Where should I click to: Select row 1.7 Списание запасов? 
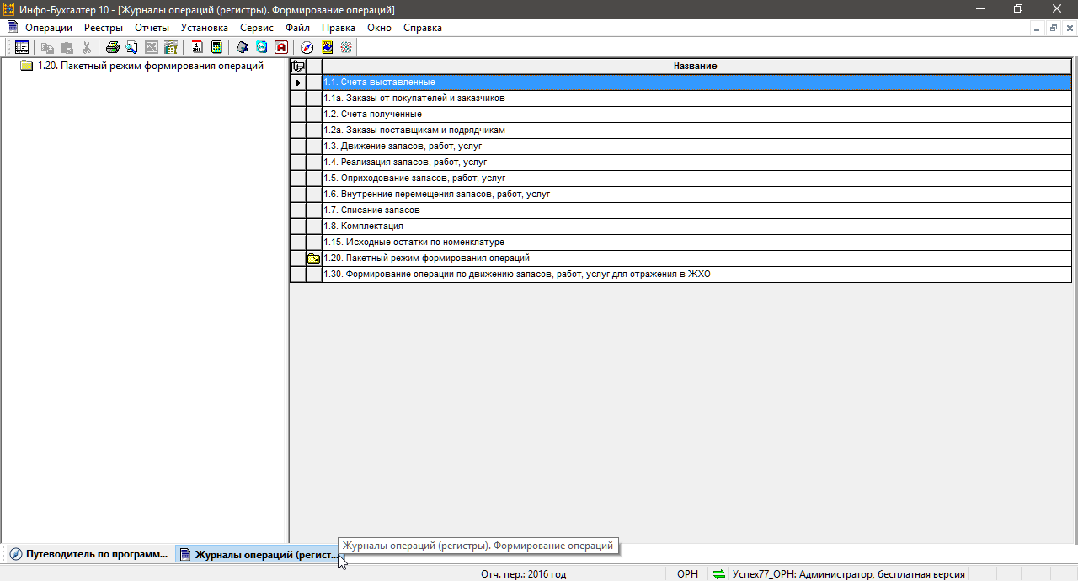[371, 211]
